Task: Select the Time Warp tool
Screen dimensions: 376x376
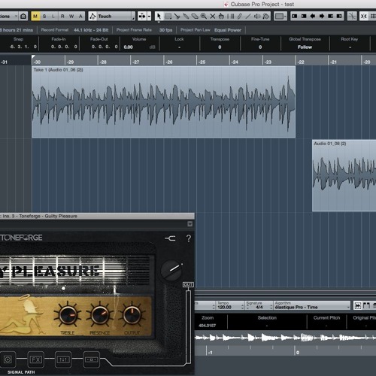Action: pos(230,17)
